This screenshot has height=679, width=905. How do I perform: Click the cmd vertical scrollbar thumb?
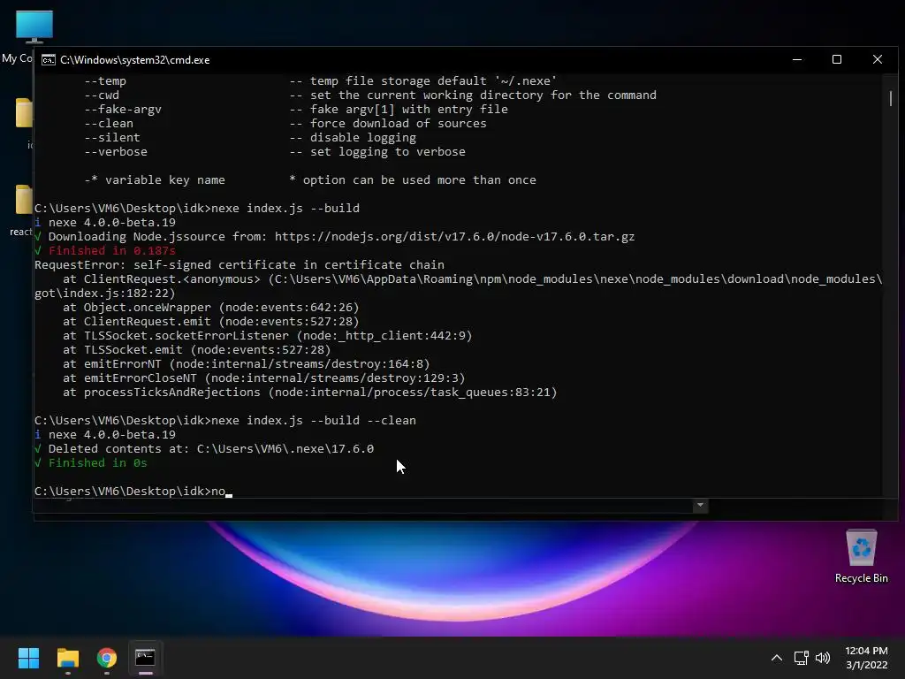(891, 98)
